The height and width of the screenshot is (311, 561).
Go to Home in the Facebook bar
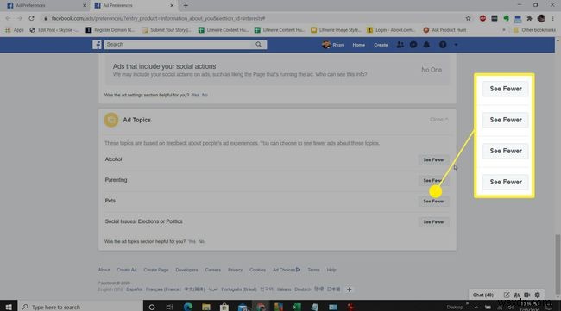[358, 45]
